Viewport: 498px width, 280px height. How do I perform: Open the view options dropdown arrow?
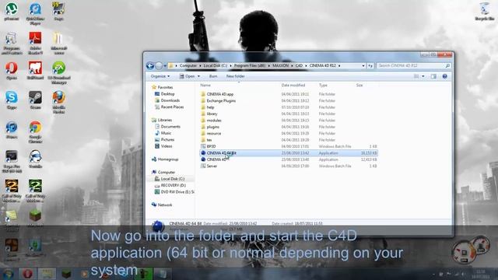coord(423,76)
